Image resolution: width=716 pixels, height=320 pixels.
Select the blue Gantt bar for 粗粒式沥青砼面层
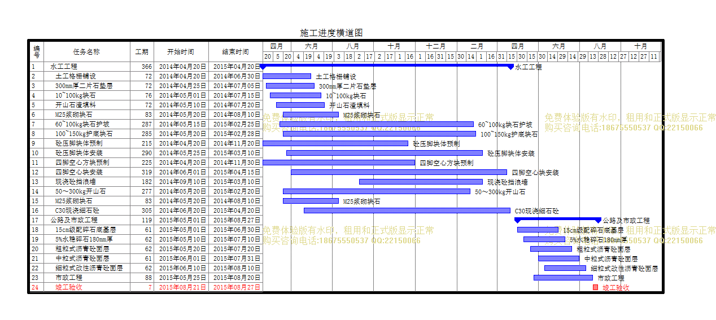click(x=551, y=249)
